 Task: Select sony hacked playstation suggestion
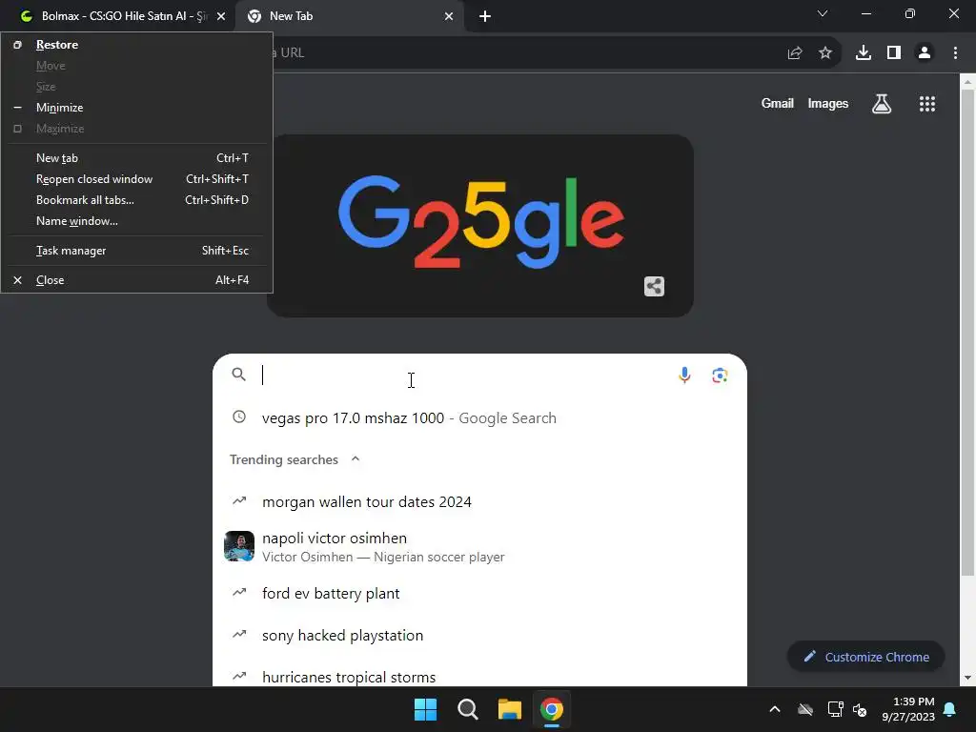(x=479, y=635)
